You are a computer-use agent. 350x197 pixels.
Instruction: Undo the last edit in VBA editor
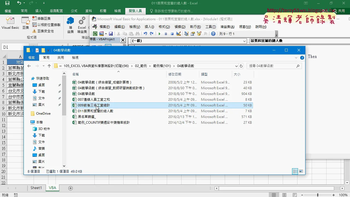click(145, 34)
